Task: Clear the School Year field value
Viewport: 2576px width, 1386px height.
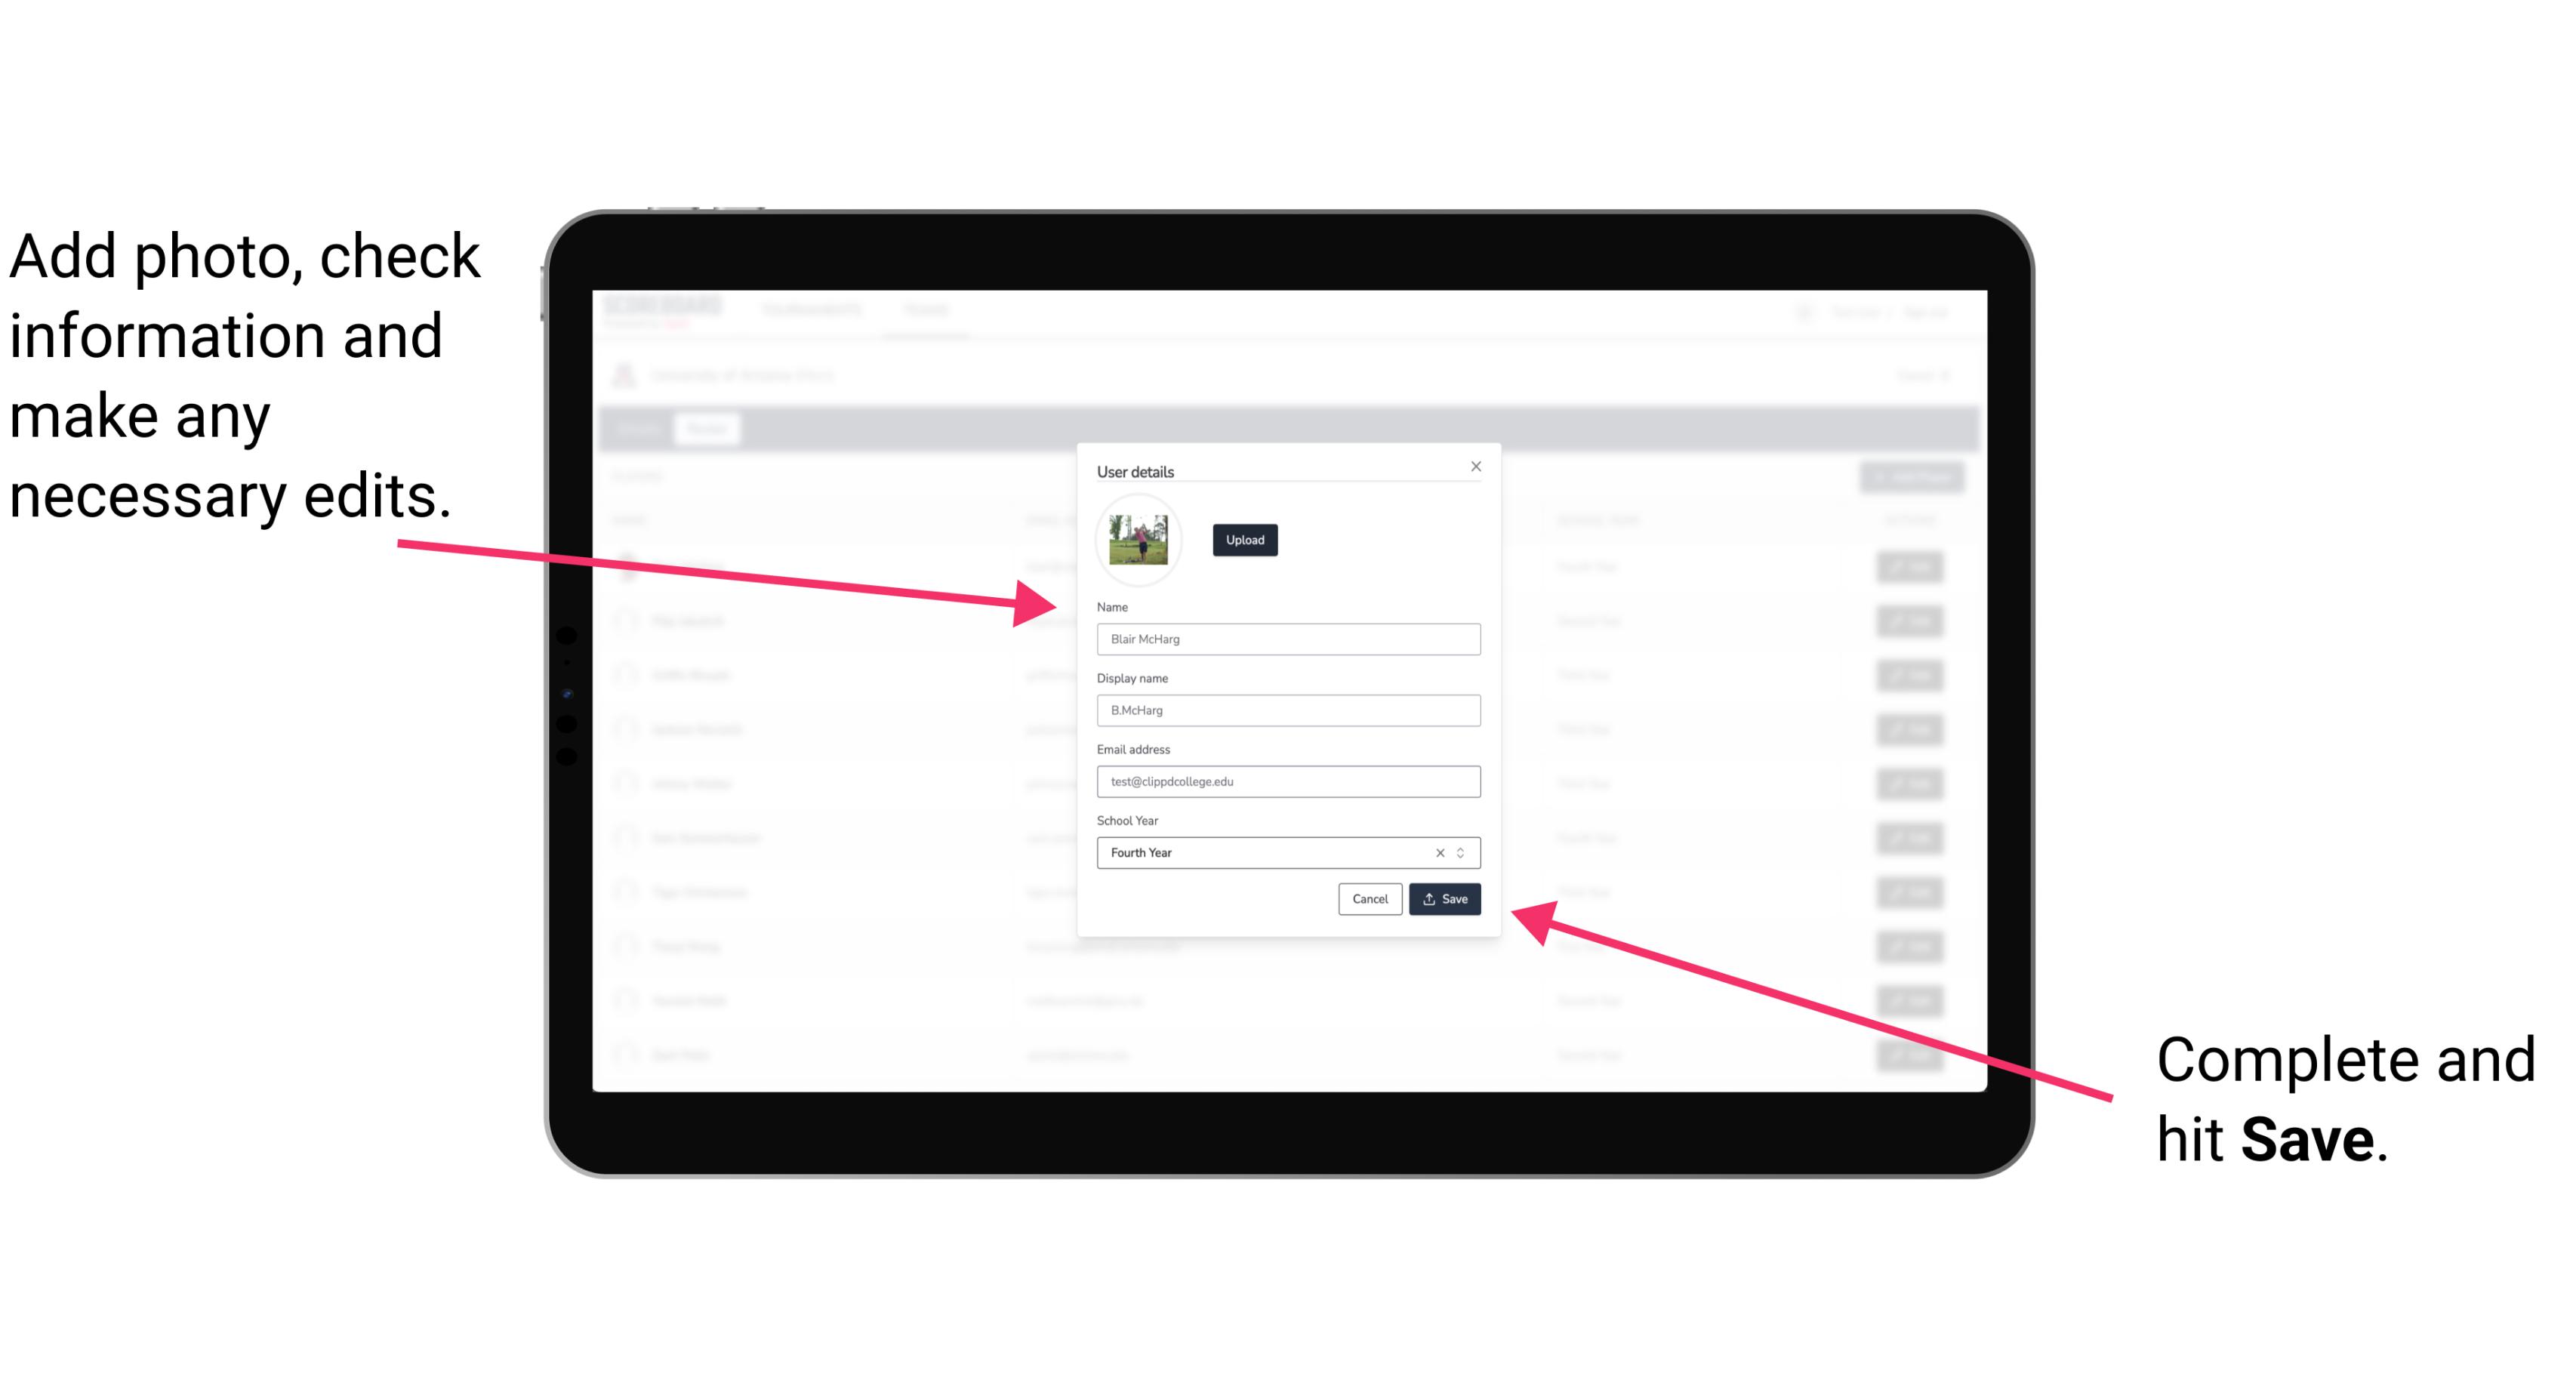Action: point(1439,852)
